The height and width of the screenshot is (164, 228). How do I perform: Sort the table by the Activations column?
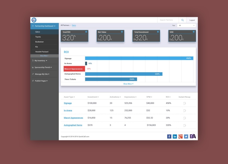coord(115,97)
